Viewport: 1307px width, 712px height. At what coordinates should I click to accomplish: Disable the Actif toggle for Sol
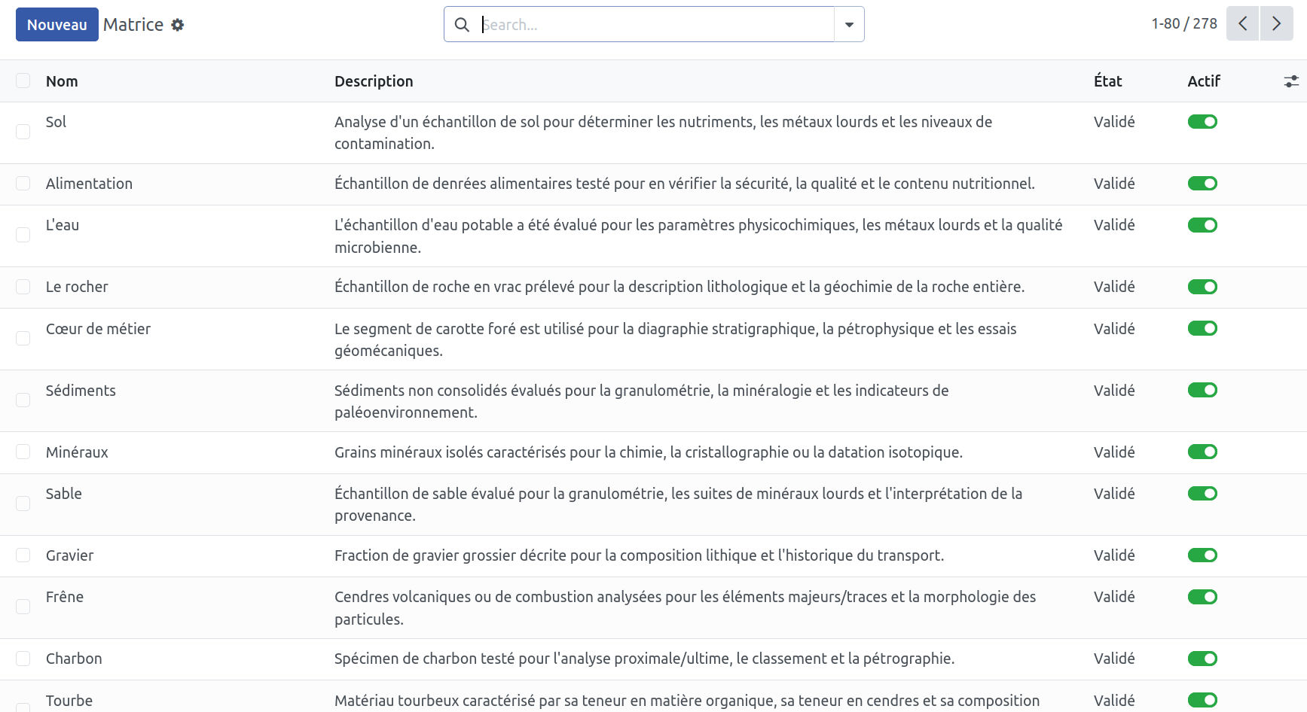point(1202,122)
